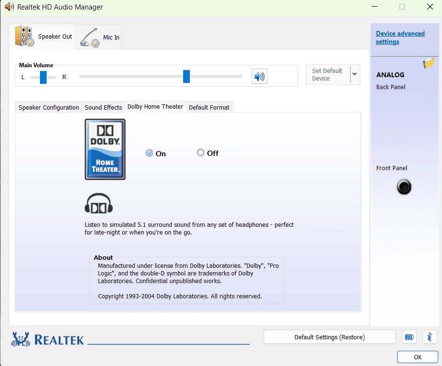Viewport: 442px width, 366px height.
Task: Click the Dolby Home Theater logo
Action: click(x=105, y=149)
